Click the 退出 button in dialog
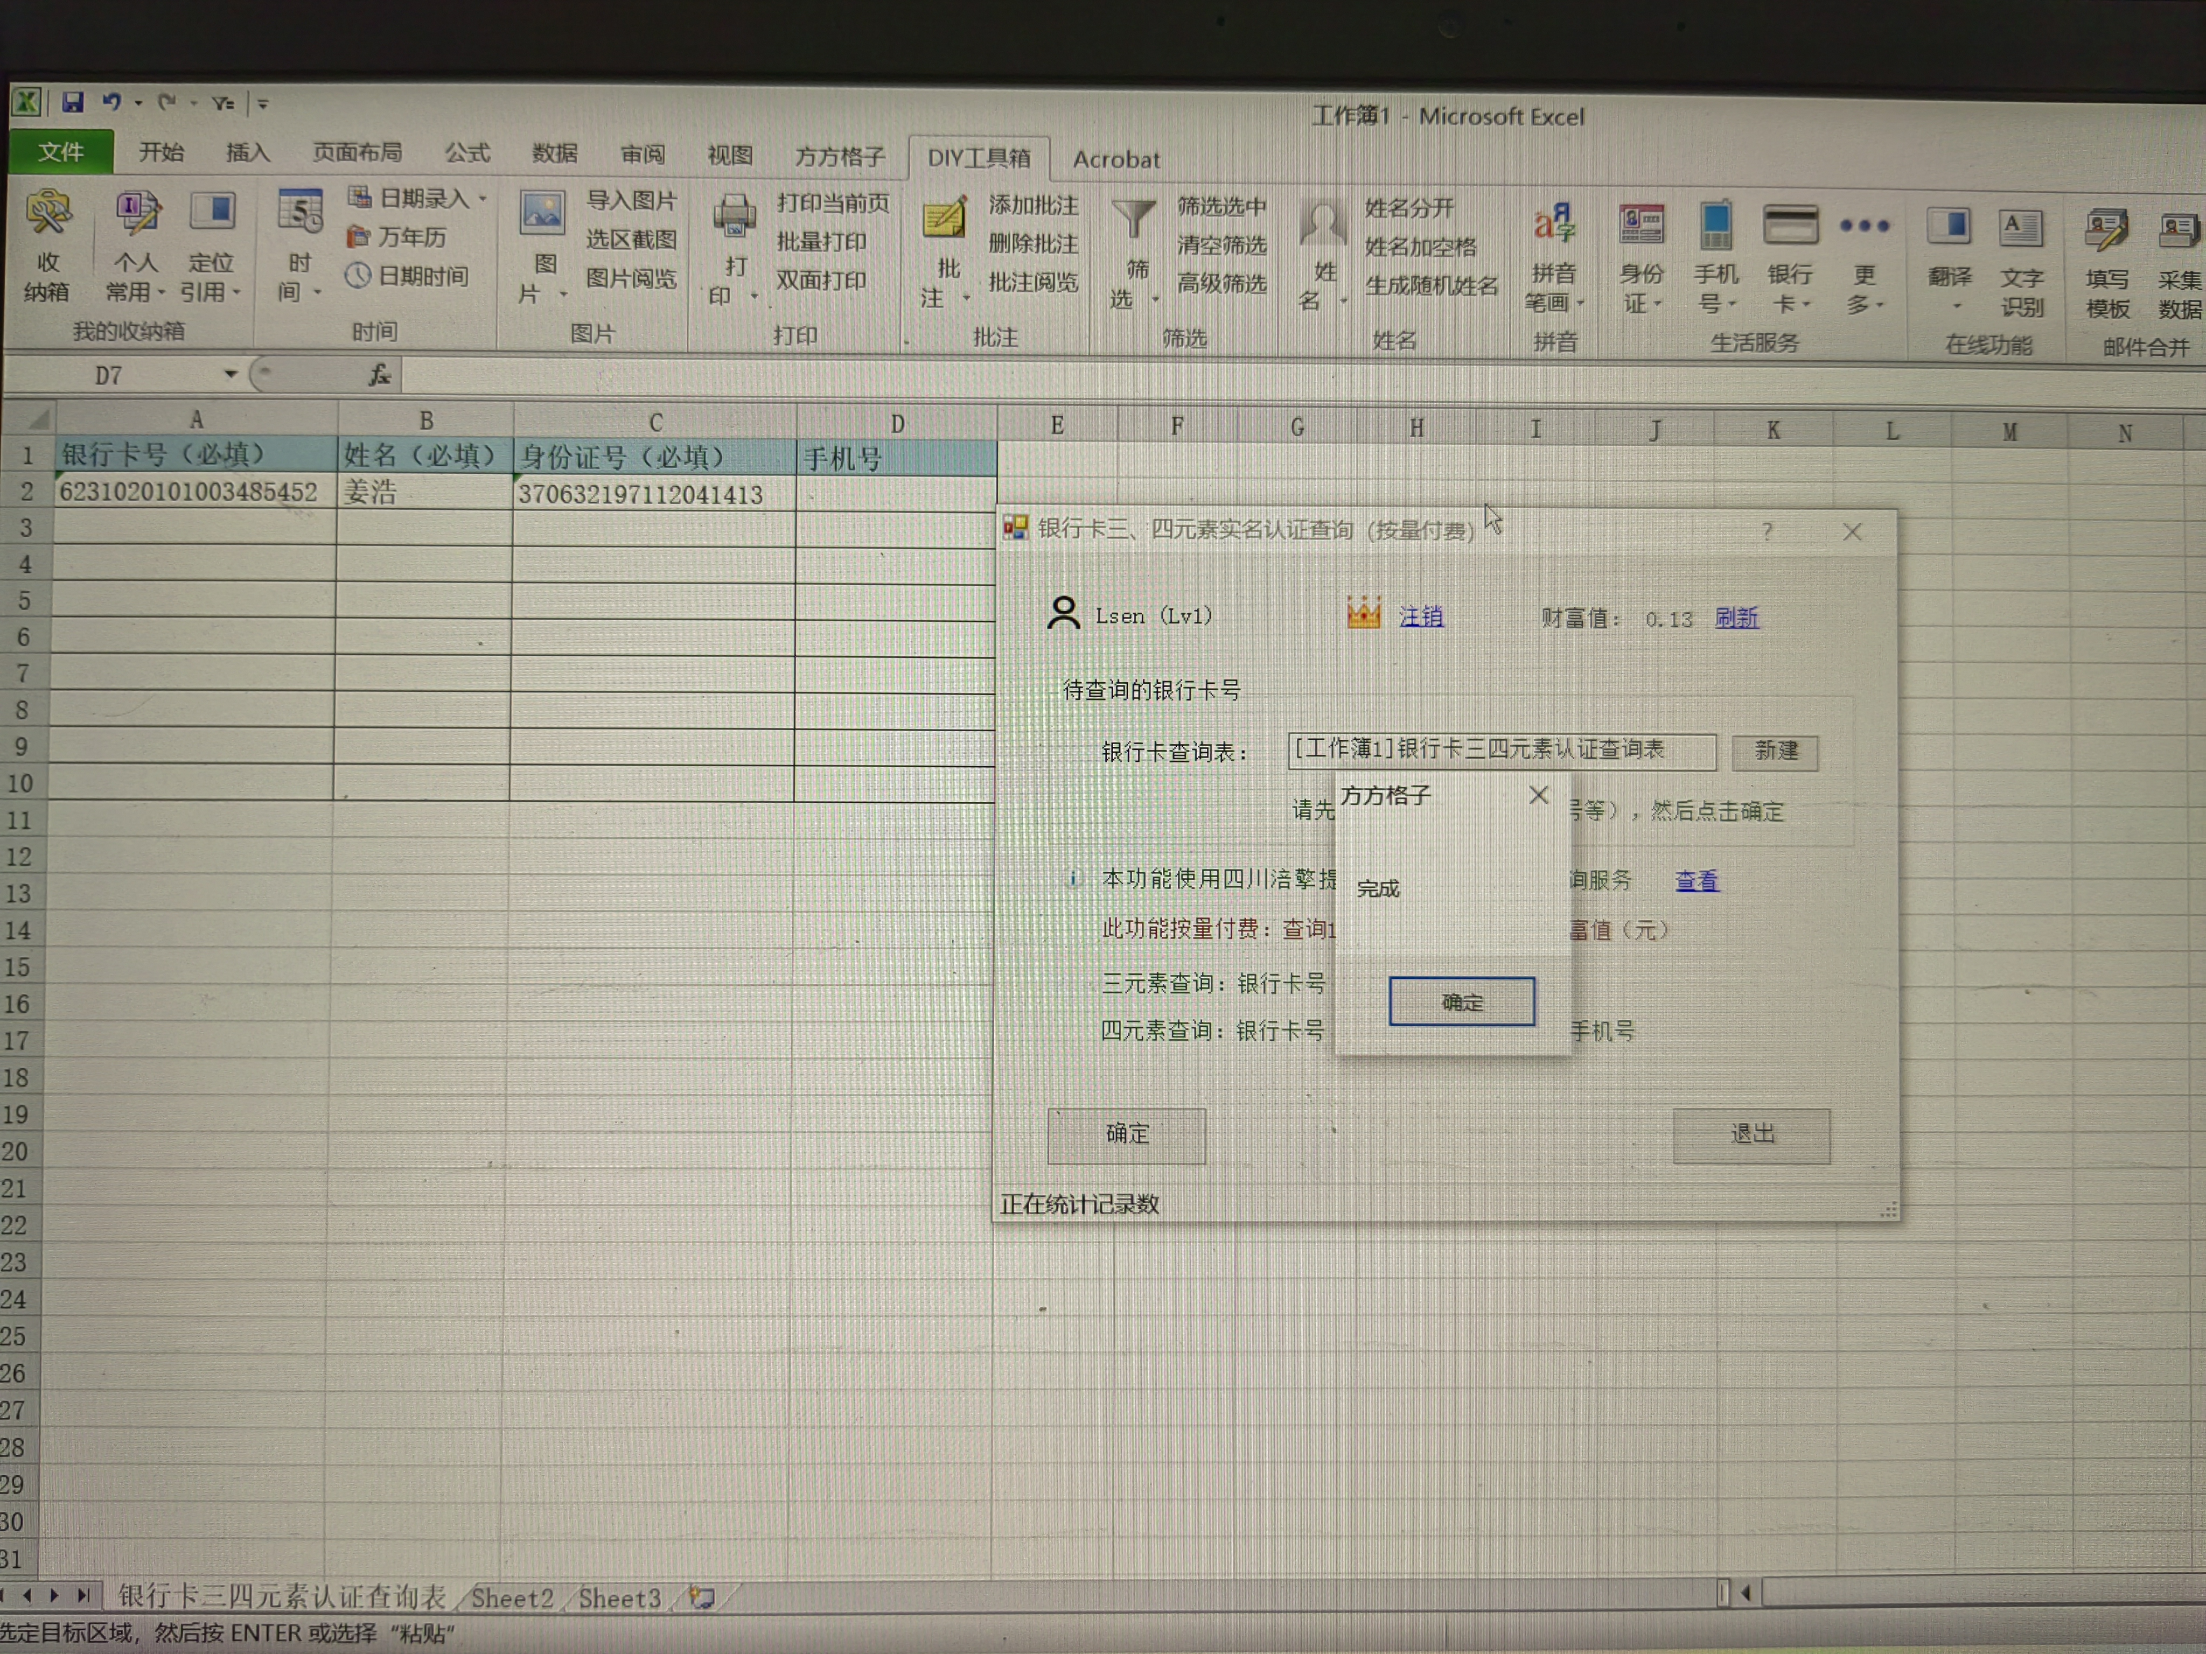2206x1654 pixels. pyautogui.click(x=1751, y=1134)
